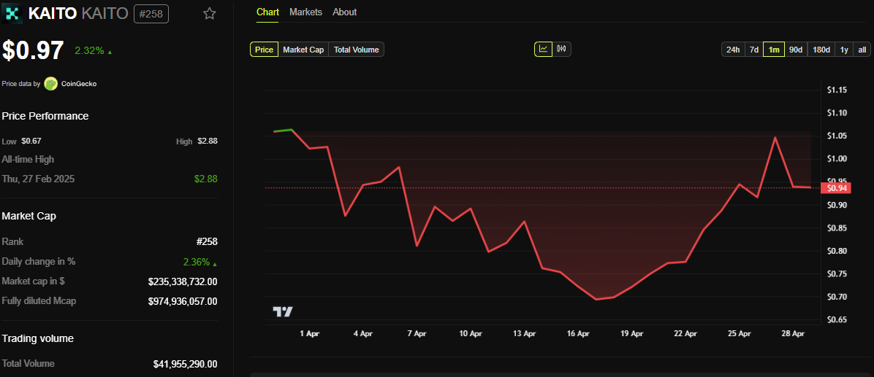This screenshot has width=874, height=377.
Task: Click the $1.15 price axis label
Action: click(837, 90)
